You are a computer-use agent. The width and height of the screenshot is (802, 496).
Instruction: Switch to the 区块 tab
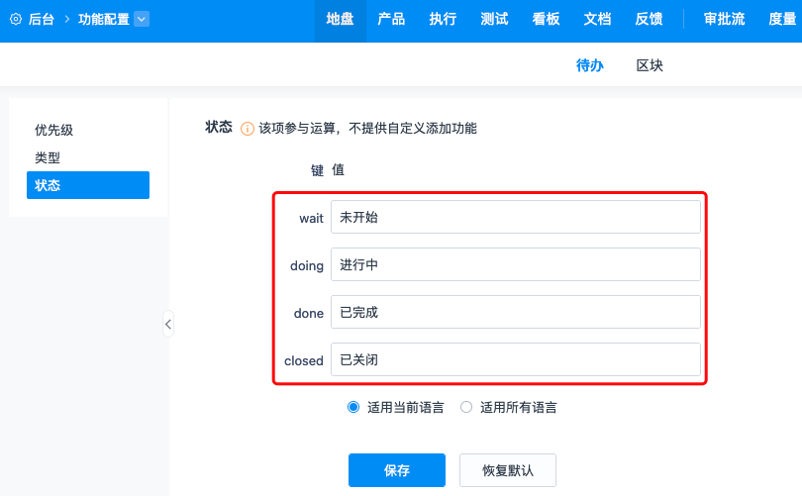(650, 66)
